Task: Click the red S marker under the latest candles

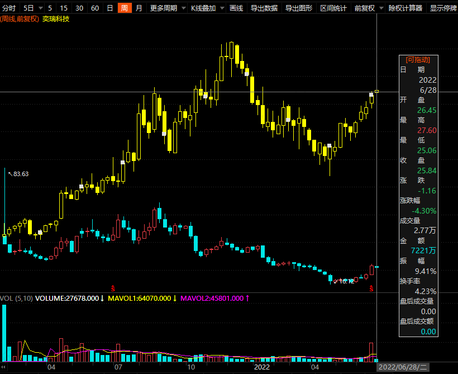Action: click(371, 288)
